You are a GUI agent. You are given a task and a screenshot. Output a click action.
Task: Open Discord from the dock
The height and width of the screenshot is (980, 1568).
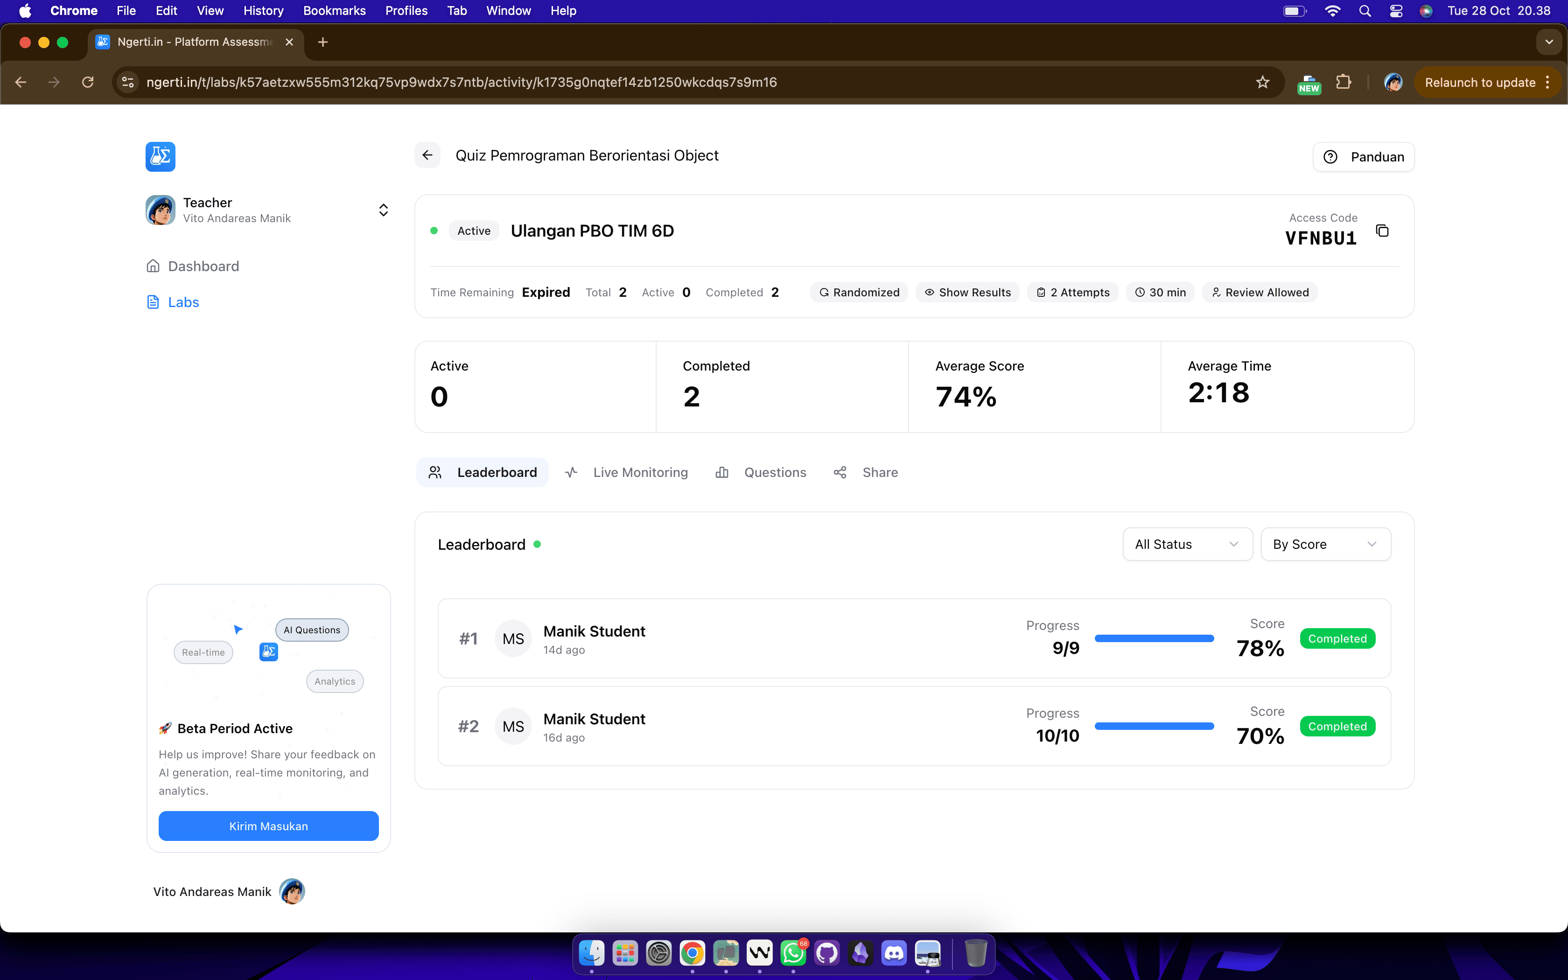tap(894, 953)
